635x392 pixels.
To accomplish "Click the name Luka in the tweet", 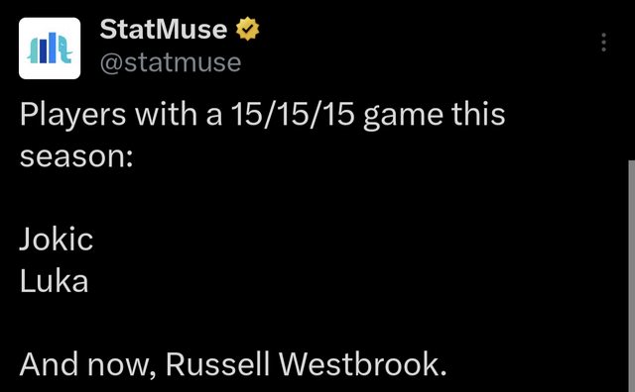I will click(54, 281).
